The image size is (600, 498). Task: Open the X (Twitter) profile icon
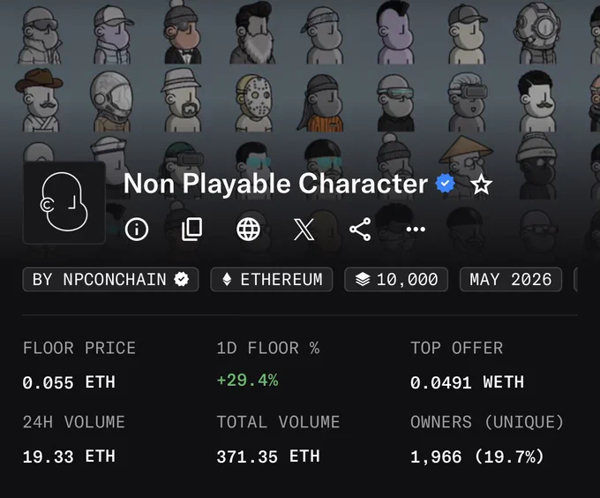(x=304, y=230)
